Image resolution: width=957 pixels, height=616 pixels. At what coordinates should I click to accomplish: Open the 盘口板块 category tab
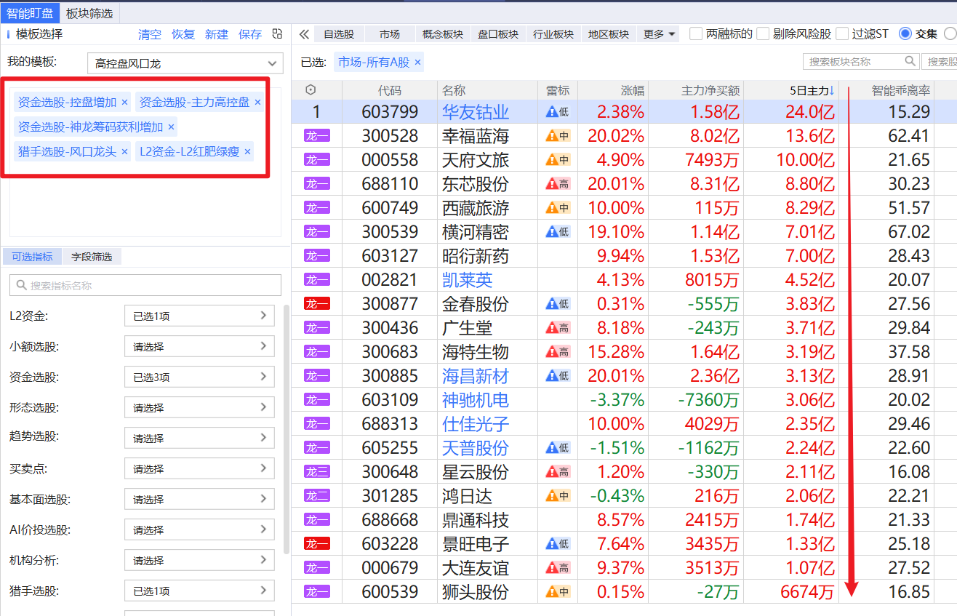498,34
